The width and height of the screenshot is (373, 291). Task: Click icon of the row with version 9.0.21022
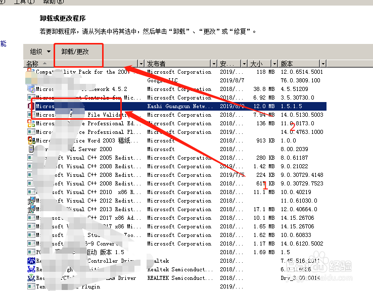(30, 166)
